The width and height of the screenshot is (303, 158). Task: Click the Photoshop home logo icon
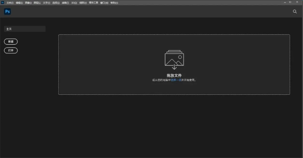tap(7, 11)
